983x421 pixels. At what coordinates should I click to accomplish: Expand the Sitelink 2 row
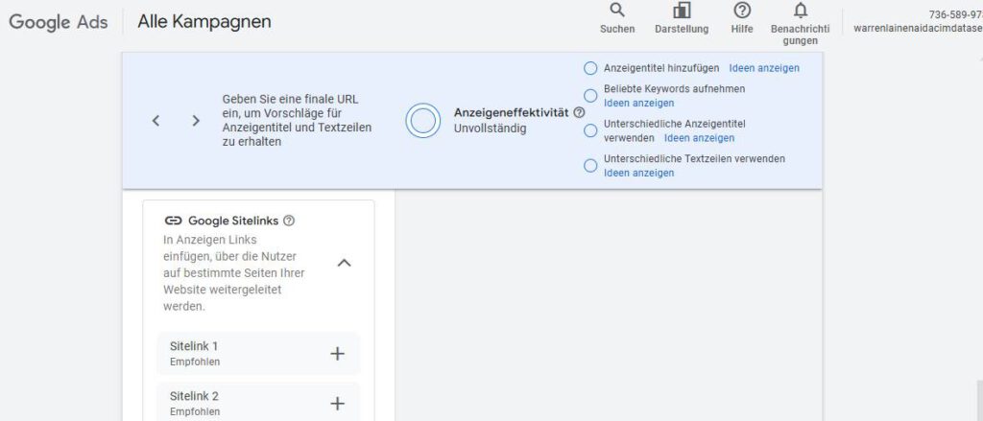pos(258,402)
